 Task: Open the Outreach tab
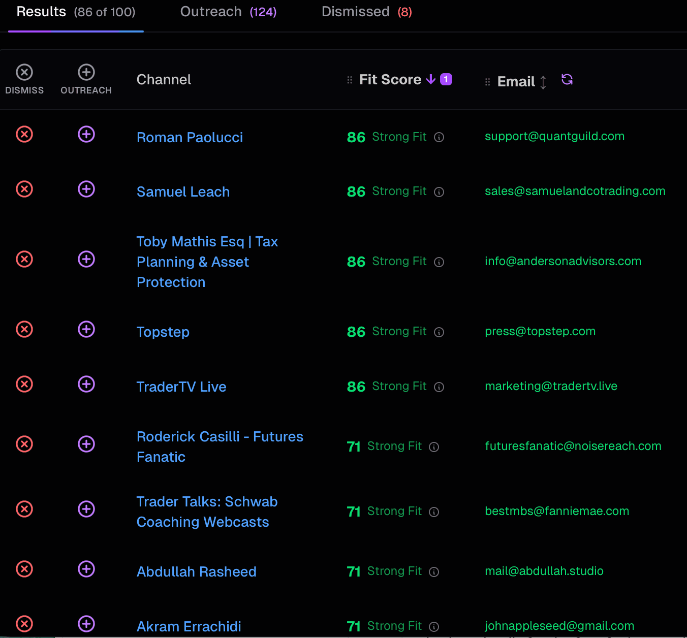tap(228, 12)
